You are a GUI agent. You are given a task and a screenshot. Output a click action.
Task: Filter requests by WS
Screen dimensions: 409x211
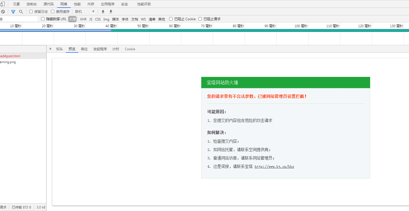tap(143, 19)
